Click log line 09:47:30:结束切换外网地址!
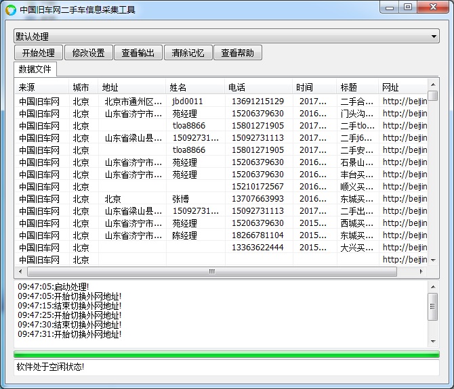The height and width of the screenshot is (389, 454). point(70,325)
